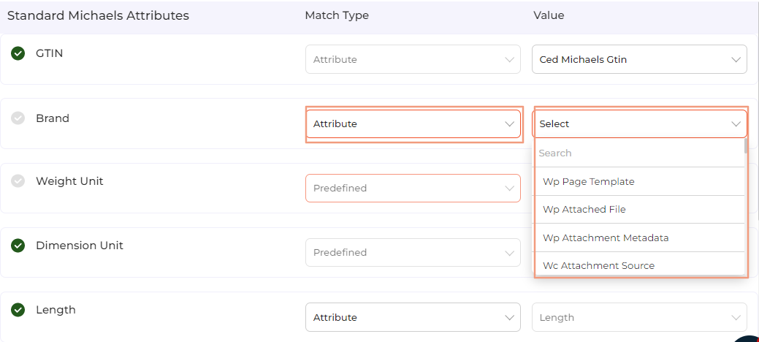This screenshot has height=342, width=759.
Task: Click the green check icon beside Dimension Unit
Action: pyautogui.click(x=18, y=246)
